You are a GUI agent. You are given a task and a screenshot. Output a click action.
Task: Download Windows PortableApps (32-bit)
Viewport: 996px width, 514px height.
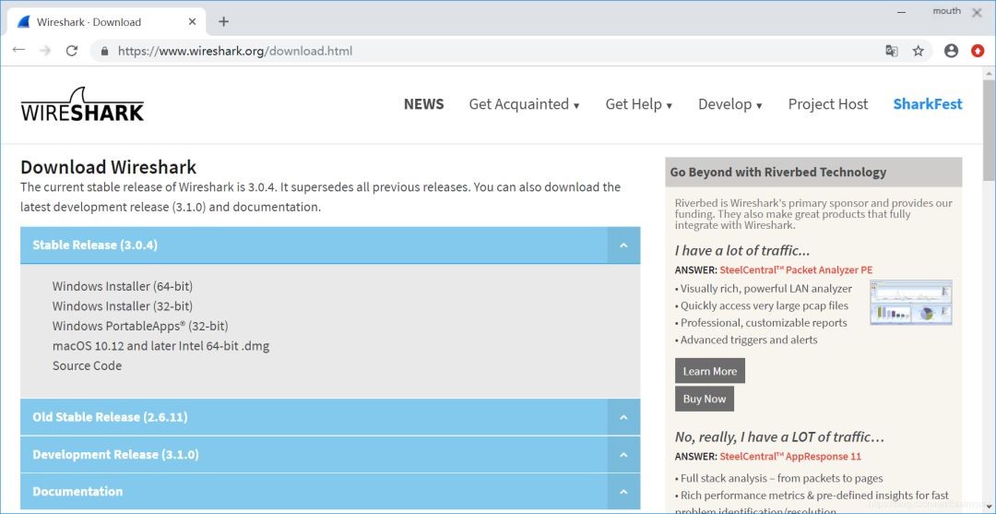point(140,326)
